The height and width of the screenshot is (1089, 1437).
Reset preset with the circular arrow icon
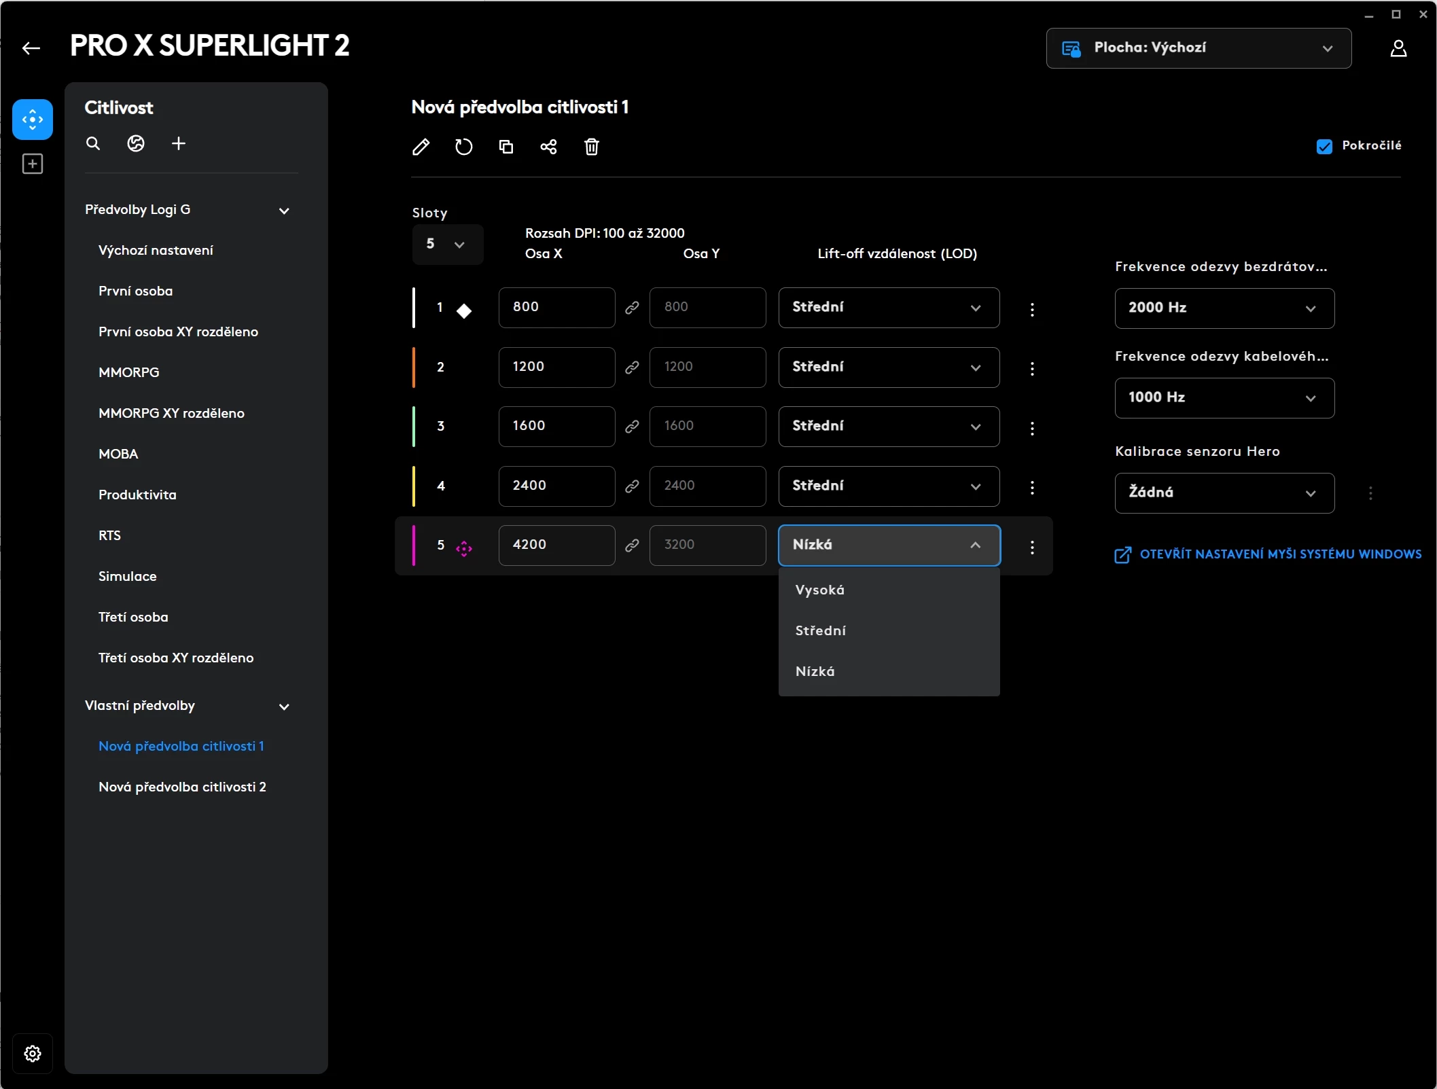(463, 147)
